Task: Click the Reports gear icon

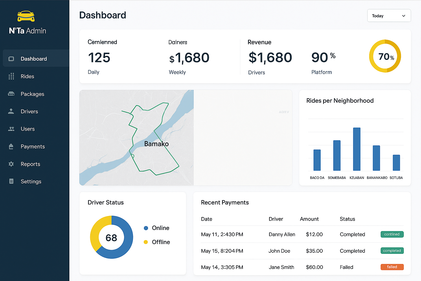Action: (11, 164)
